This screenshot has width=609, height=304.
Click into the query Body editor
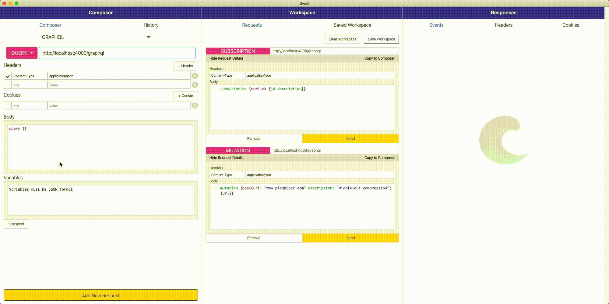tap(101, 147)
